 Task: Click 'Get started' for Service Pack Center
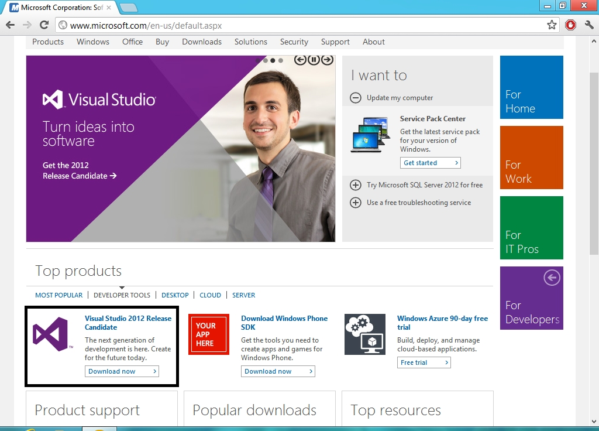(430, 163)
